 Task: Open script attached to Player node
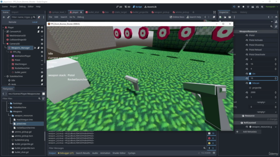(38, 27)
